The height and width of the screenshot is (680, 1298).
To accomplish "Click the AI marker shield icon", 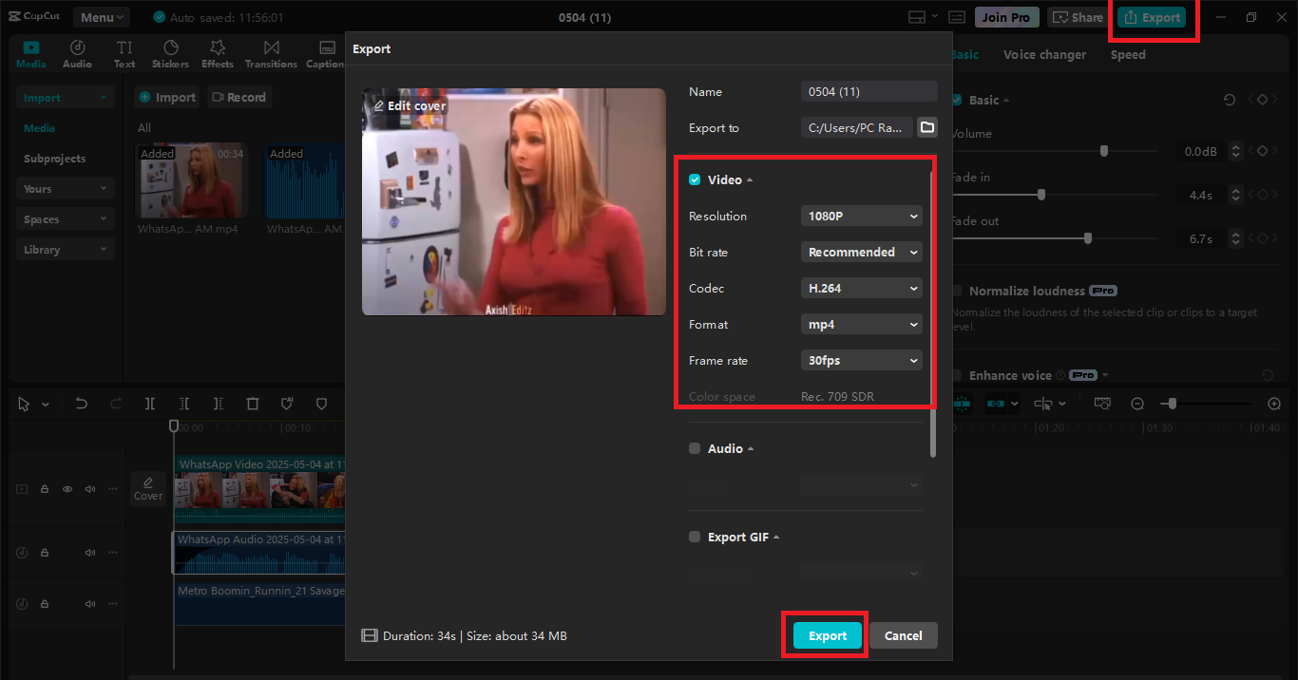I will click(x=287, y=404).
